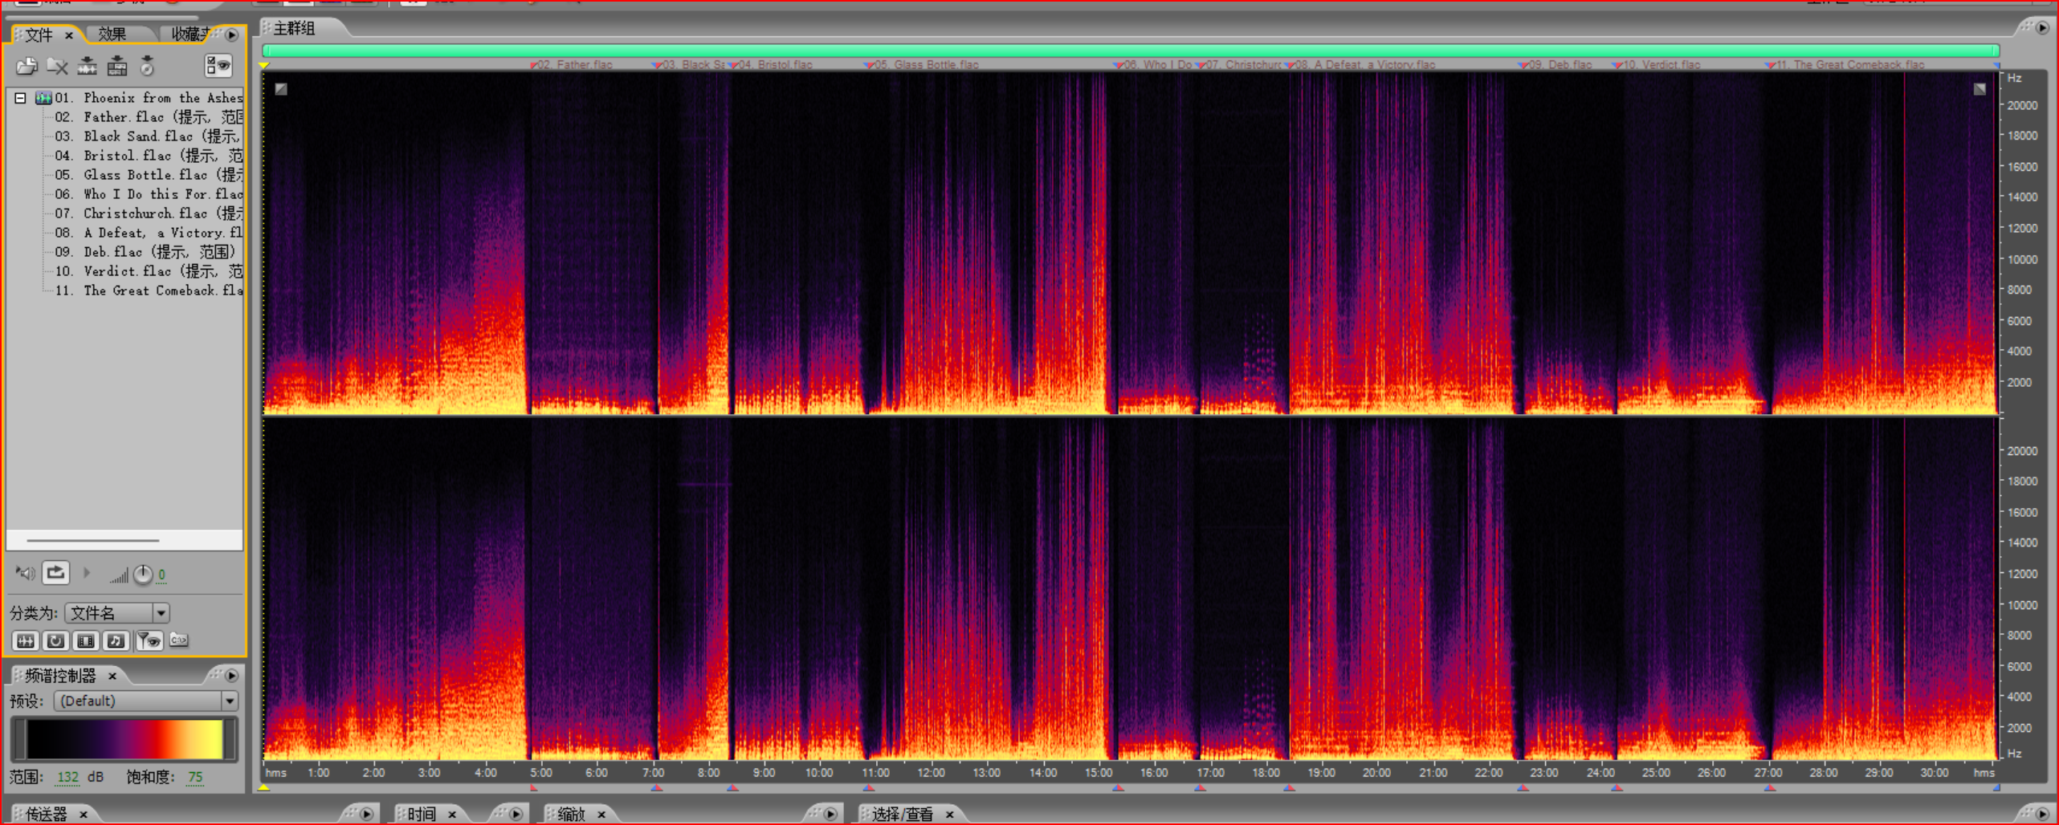
Task: Select the 传送器 (Transport) panel tab
Action: [x=47, y=815]
